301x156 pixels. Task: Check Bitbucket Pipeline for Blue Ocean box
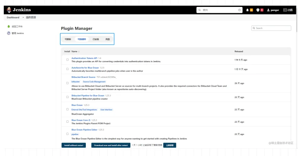click(67, 97)
